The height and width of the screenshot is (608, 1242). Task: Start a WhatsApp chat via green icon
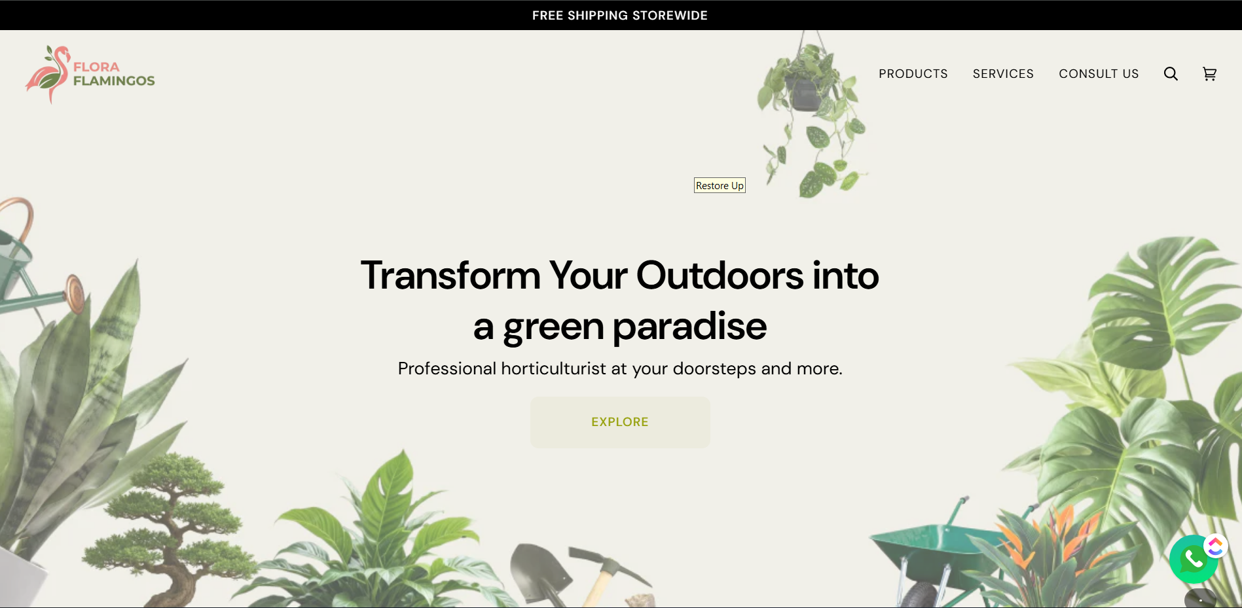click(x=1193, y=560)
